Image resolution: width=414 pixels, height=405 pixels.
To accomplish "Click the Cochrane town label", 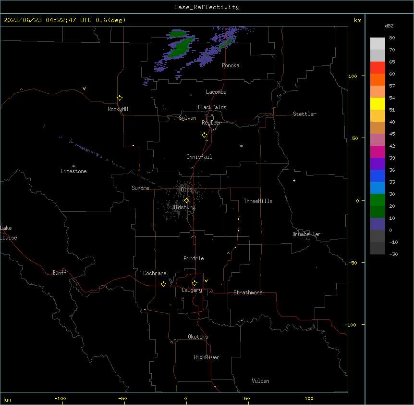I will [x=155, y=273].
